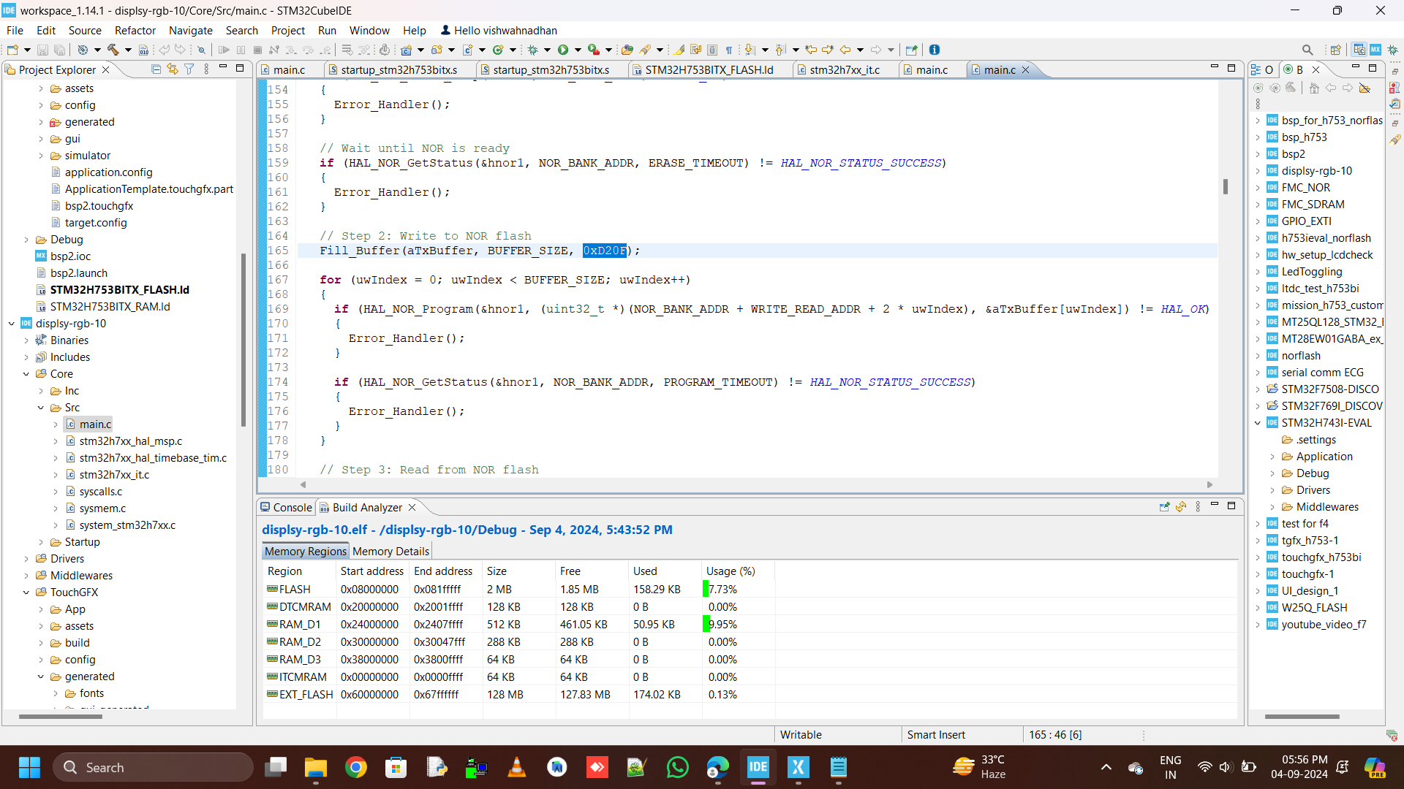The width and height of the screenshot is (1404, 789).
Task: Run the application with the green play icon
Action: coord(564,50)
